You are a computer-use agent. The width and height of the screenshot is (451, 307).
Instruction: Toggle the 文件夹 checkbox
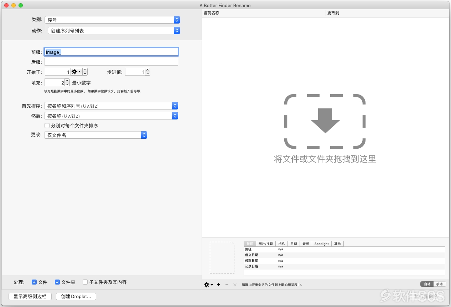(57, 282)
